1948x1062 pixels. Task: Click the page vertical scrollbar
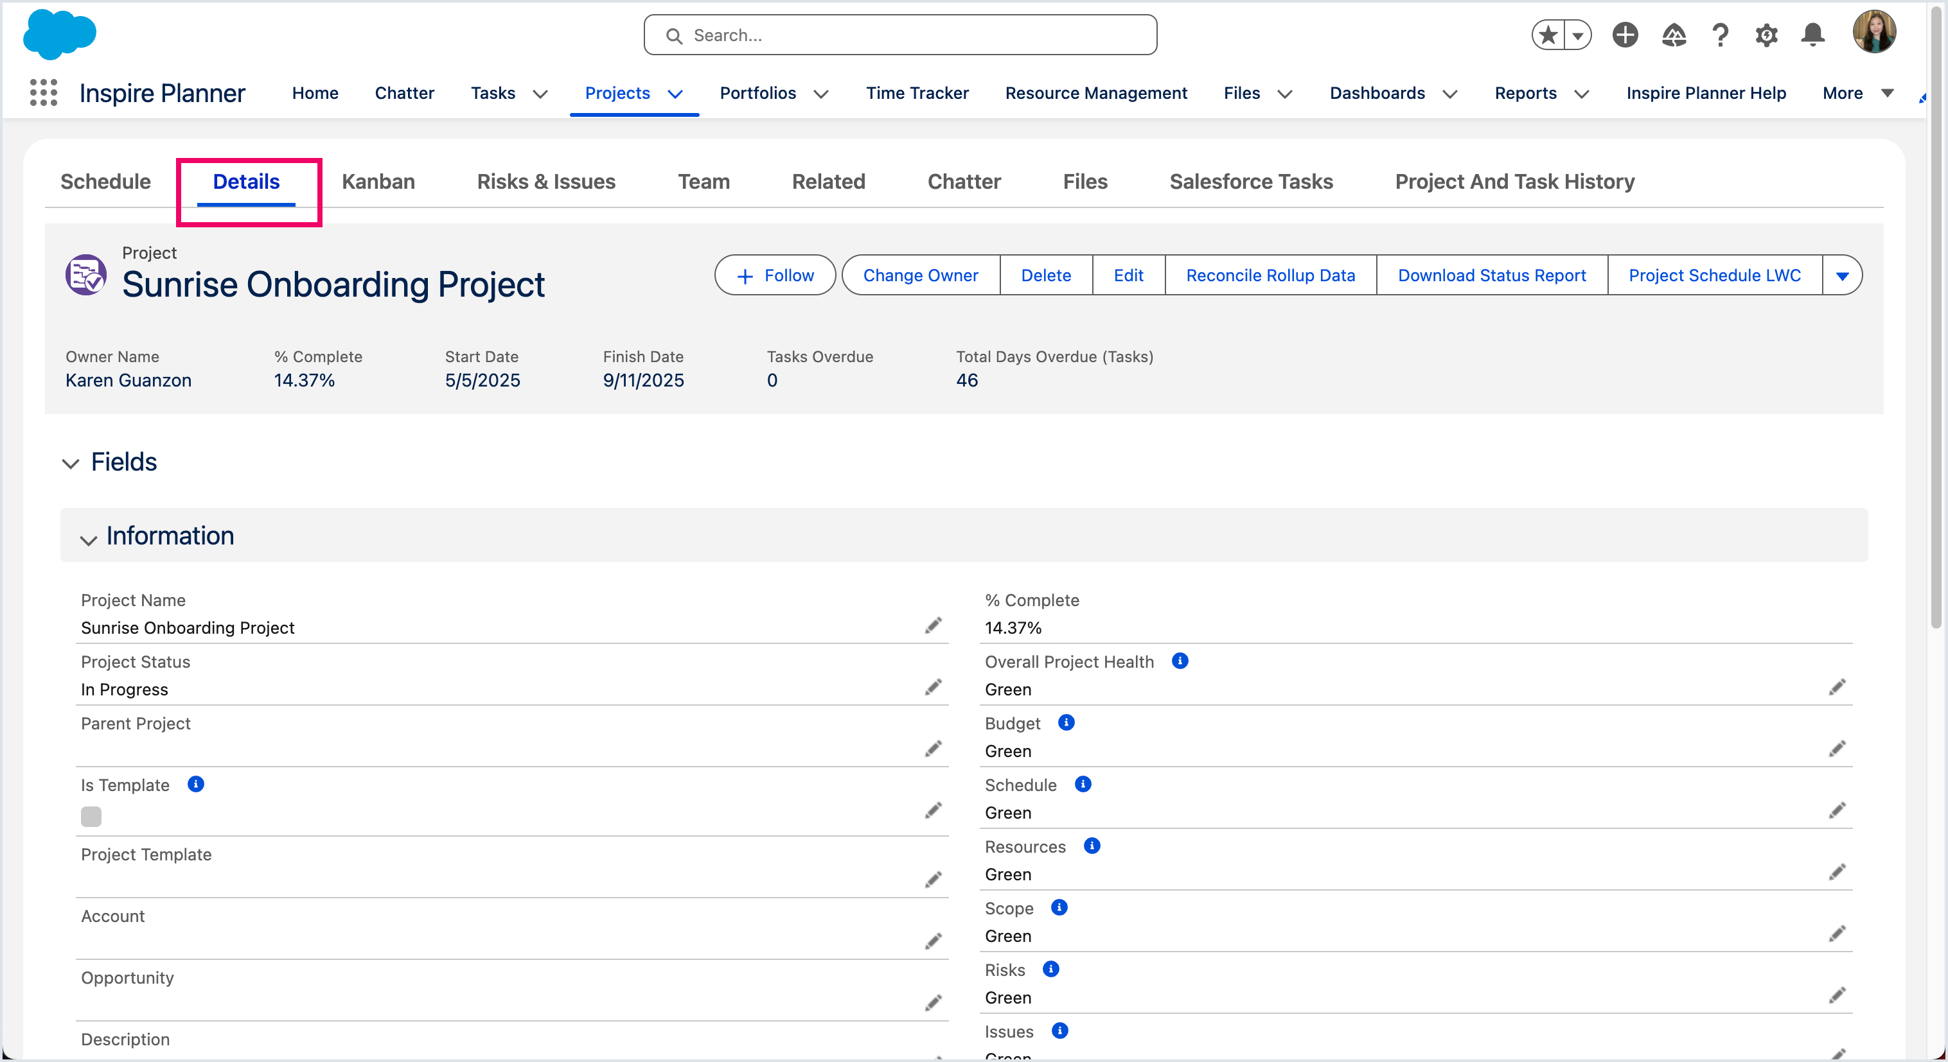click(1936, 317)
